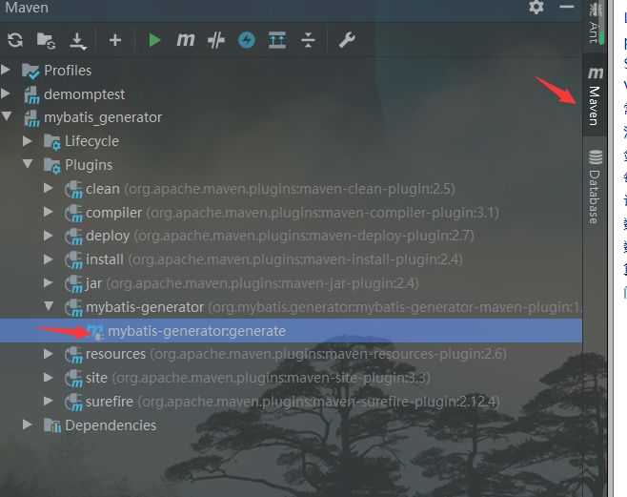Execute Maven goal 'm' icon
Image resolution: width=627 pixels, height=497 pixels.
[x=186, y=40]
